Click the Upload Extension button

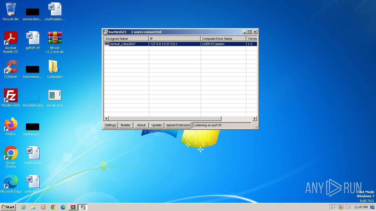(178, 125)
